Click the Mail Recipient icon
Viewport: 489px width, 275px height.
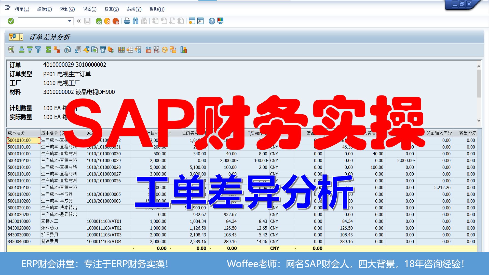(103, 50)
